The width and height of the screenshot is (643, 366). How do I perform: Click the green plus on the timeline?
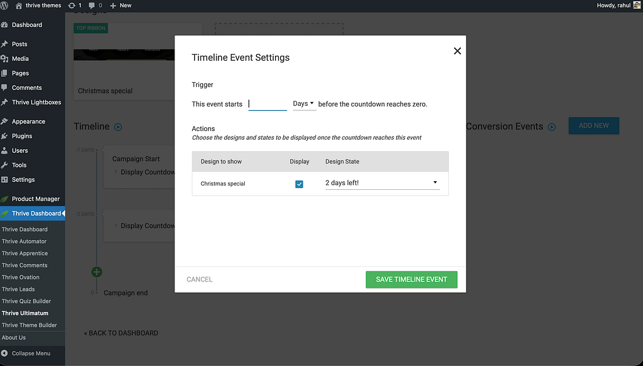(x=96, y=272)
